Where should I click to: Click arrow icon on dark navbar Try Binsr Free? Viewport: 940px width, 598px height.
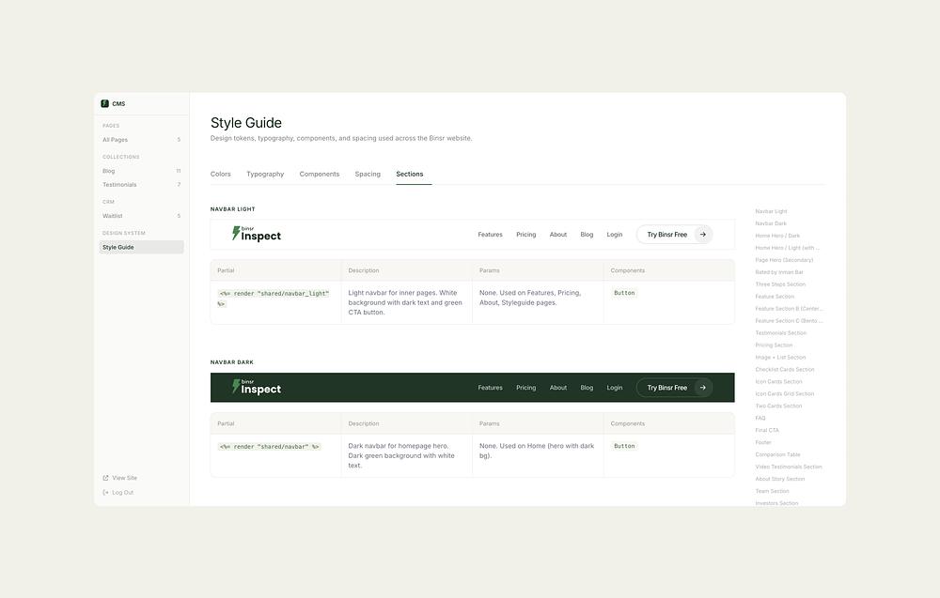702,388
